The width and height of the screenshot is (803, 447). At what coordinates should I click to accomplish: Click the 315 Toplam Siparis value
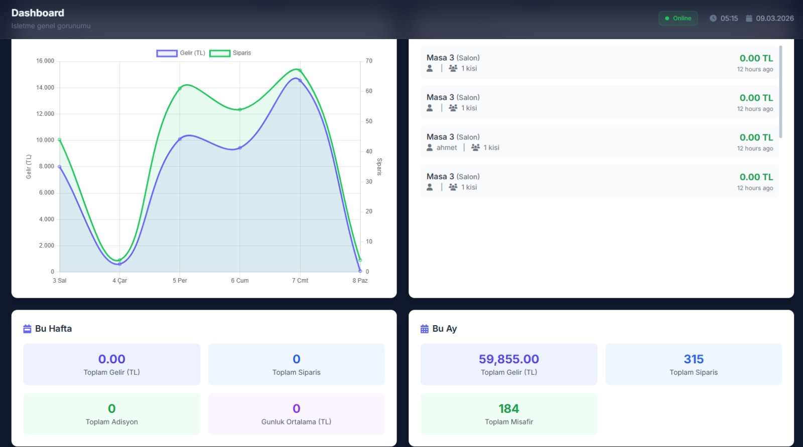(x=694, y=359)
